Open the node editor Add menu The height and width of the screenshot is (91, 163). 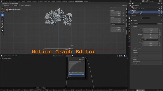[12, 56]
